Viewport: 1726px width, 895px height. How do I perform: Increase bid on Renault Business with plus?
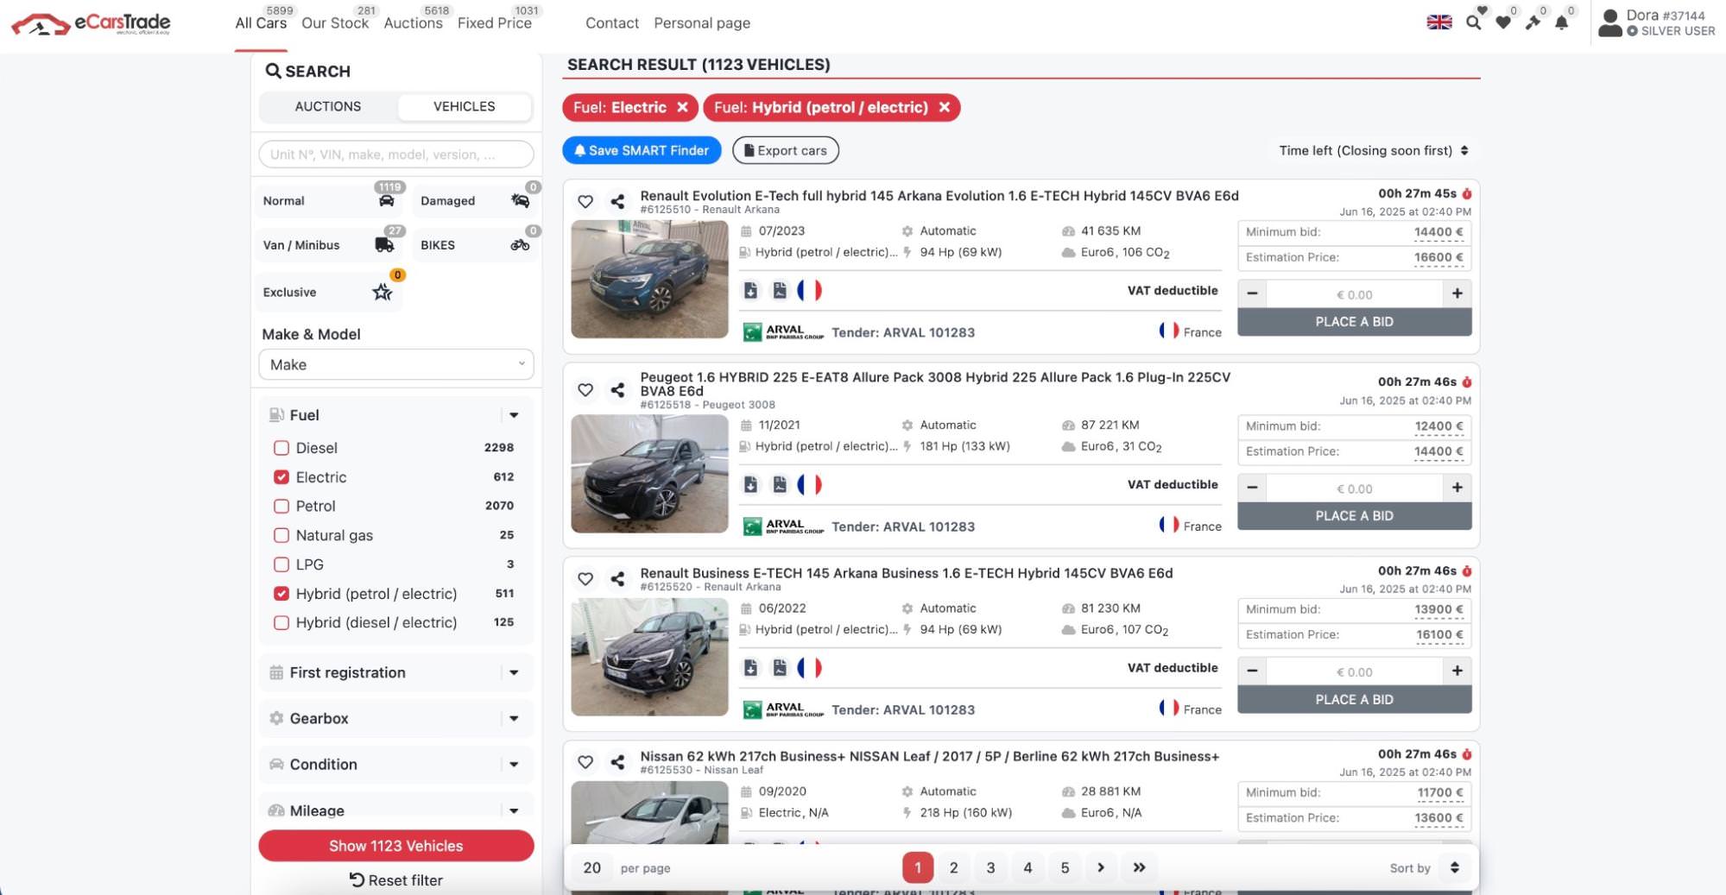tap(1457, 671)
